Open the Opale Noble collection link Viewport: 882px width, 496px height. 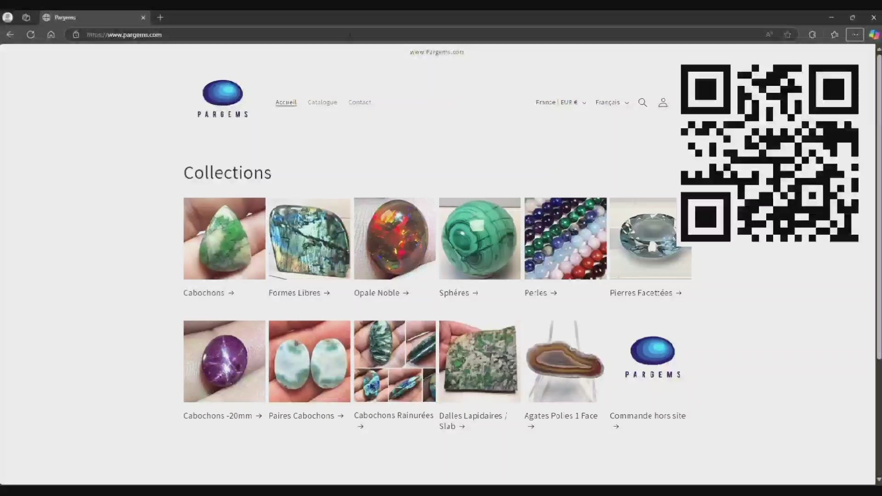381,293
